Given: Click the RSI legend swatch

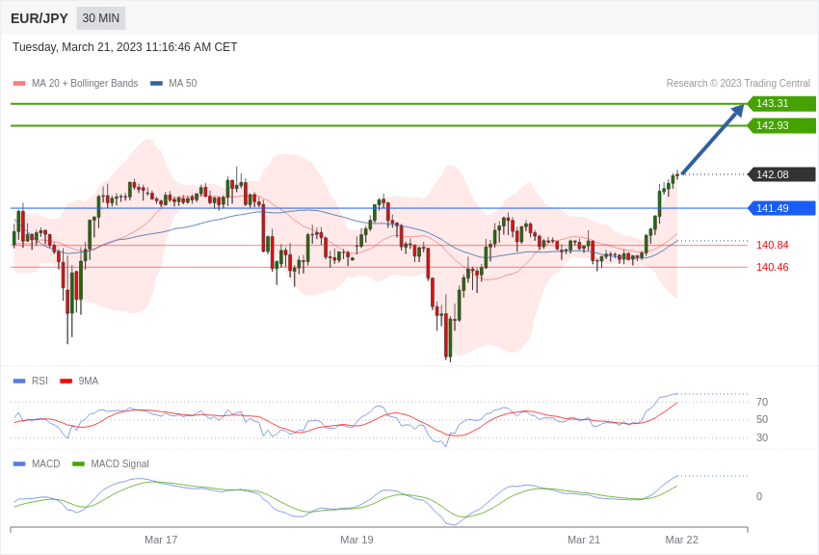Looking at the screenshot, I should [19, 382].
